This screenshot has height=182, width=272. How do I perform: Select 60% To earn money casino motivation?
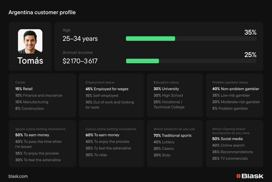(102, 135)
